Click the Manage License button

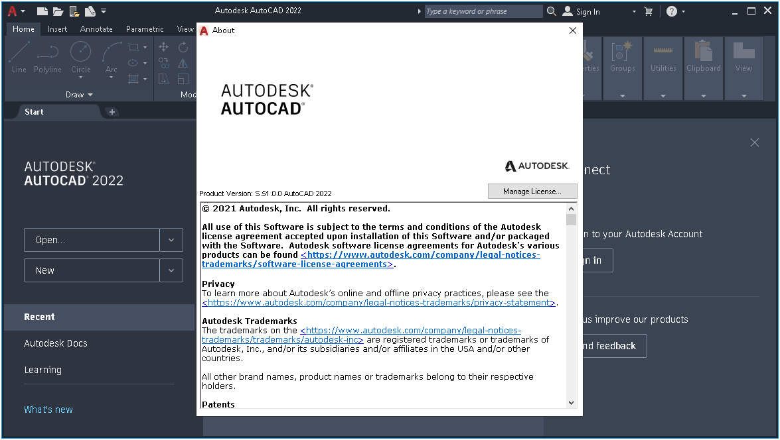[x=532, y=192]
